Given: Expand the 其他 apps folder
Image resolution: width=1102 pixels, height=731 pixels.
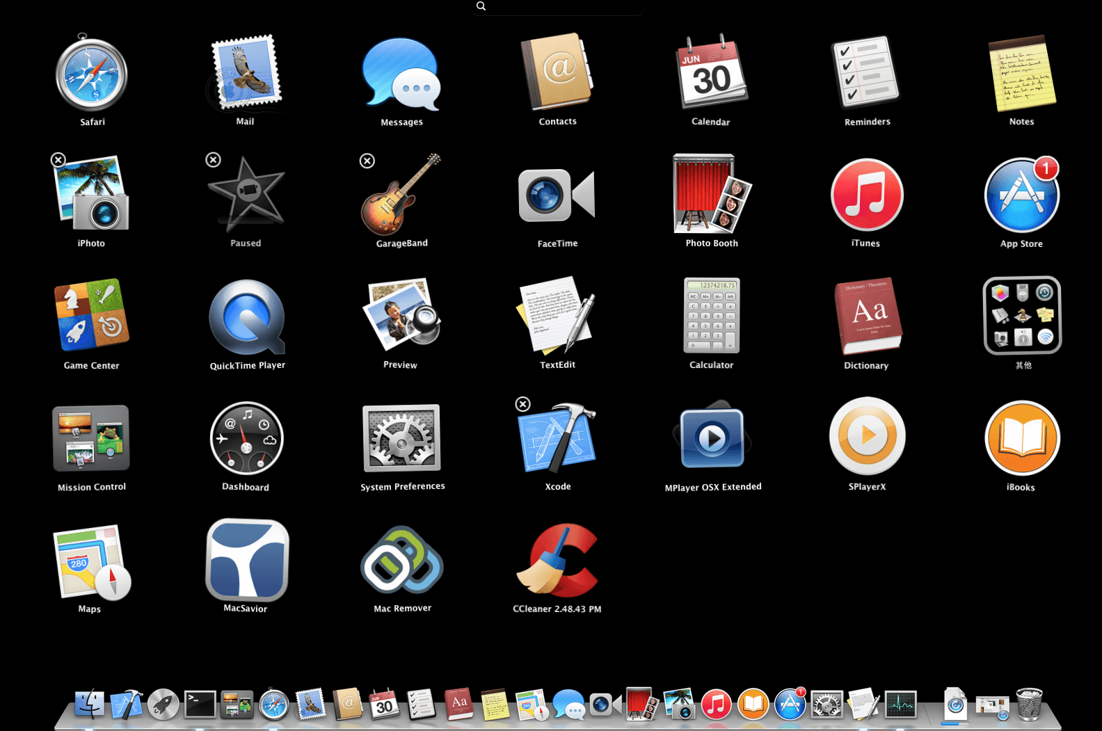Looking at the screenshot, I should coord(1022,316).
